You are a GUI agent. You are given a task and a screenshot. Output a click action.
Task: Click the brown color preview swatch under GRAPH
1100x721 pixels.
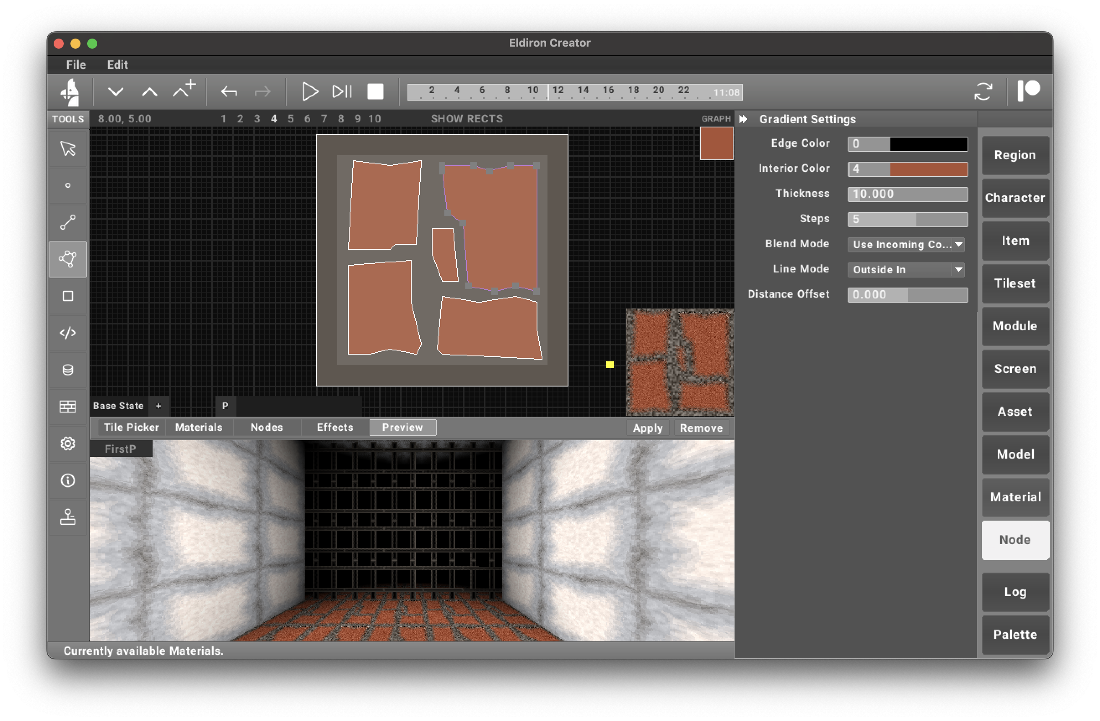[x=716, y=144]
